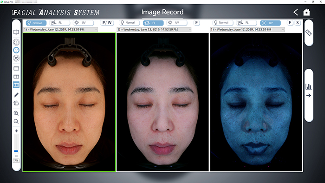This screenshot has width=325, height=183.
Task: Switch to two-panel layout icon
Action: [x=16, y=77]
